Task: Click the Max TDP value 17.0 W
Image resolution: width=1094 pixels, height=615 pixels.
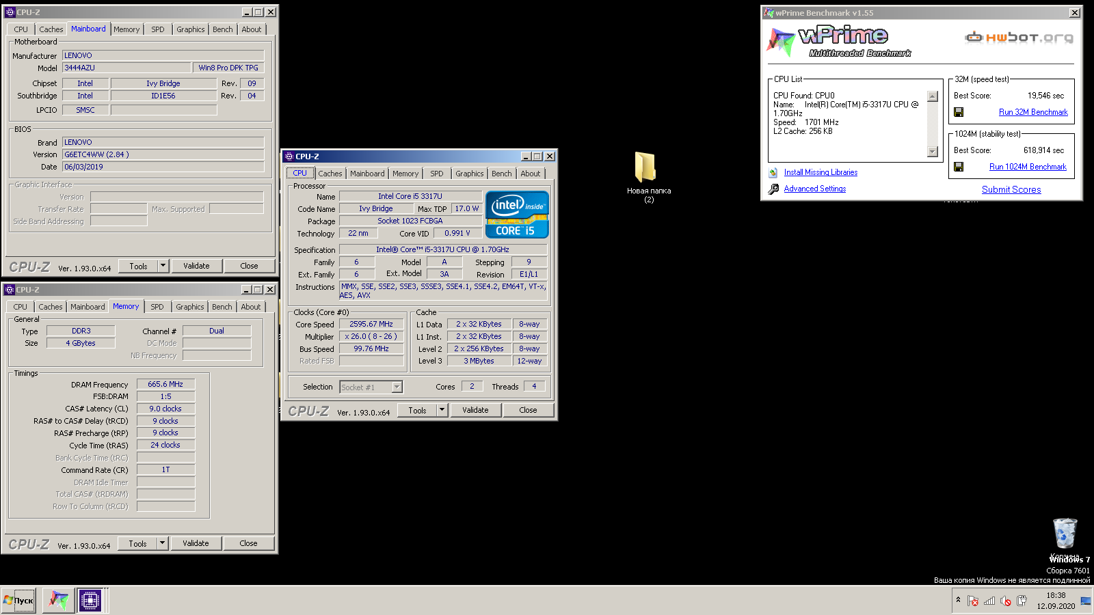Action: click(467, 208)
